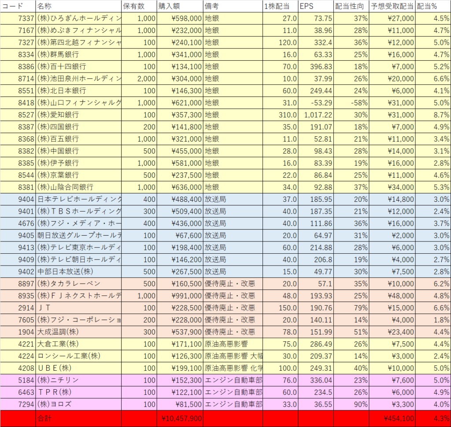Select stock code 4676

coord(26,223)
